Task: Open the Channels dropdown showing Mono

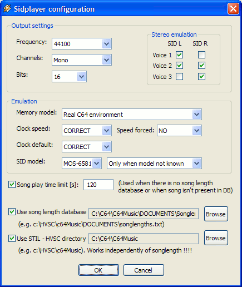Action: click(x=82, y=60)
